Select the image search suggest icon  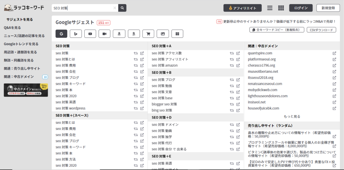click(x=163, y=34)
